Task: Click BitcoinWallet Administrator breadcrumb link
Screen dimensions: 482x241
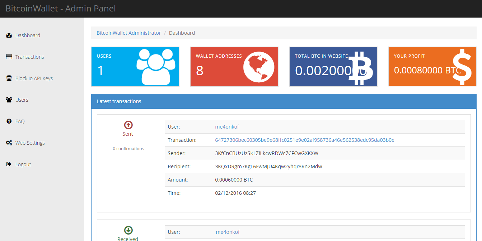Action: (129, 33)
